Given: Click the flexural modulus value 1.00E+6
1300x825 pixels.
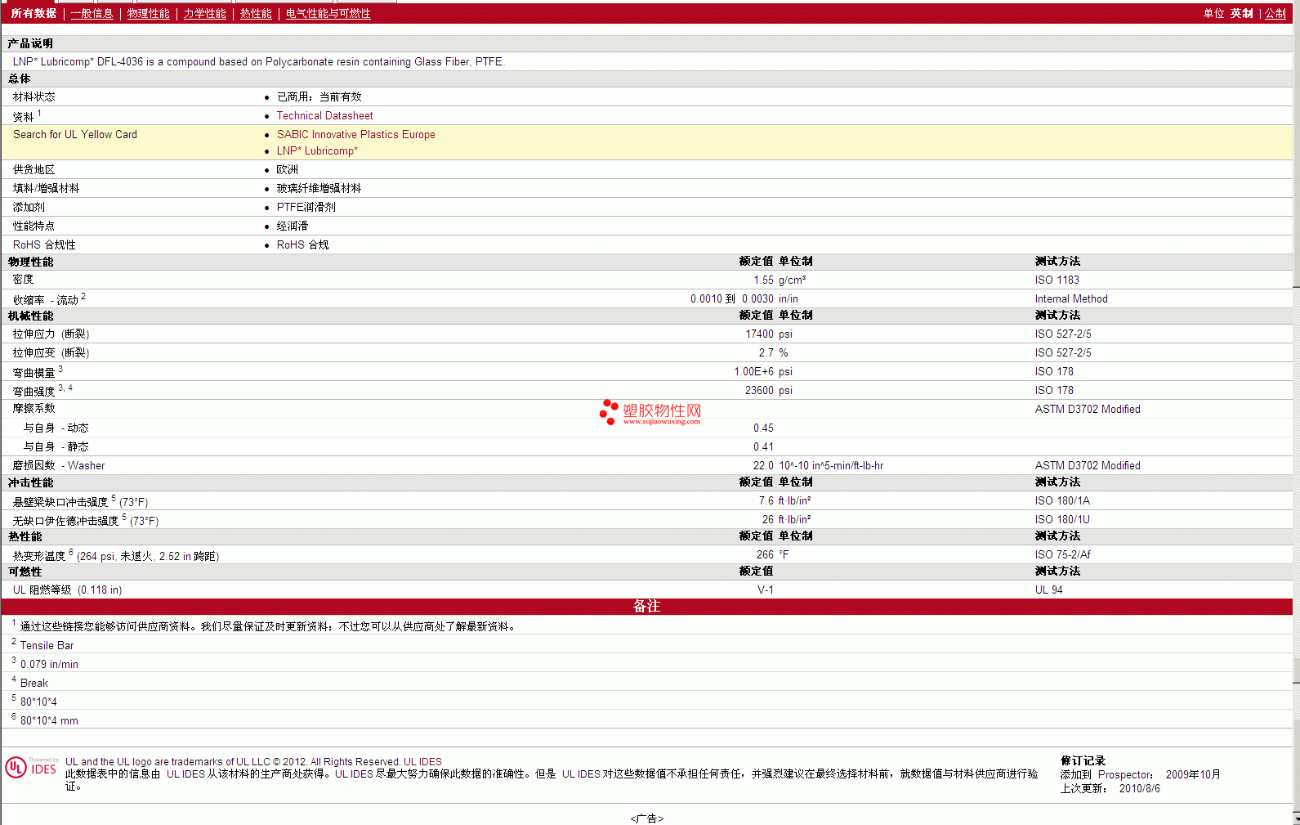Looking at the screenshot, I should coord(753,372).
